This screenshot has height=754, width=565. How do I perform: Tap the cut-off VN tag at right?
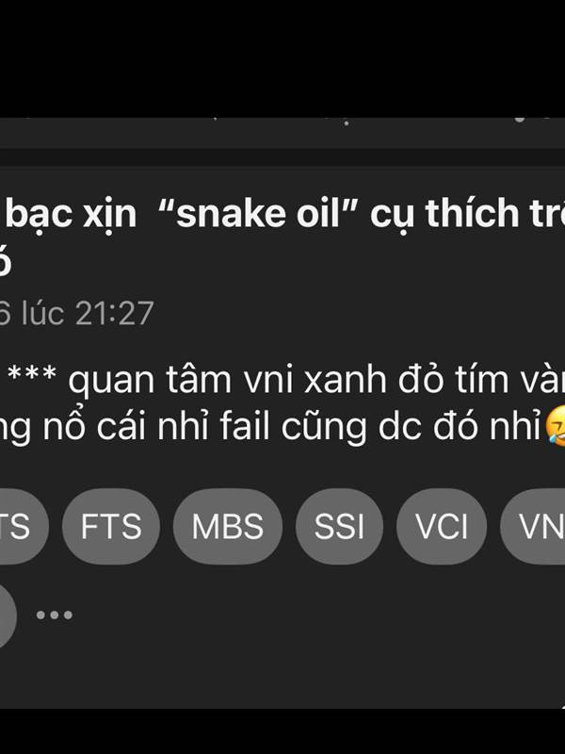tap(533, 526)
